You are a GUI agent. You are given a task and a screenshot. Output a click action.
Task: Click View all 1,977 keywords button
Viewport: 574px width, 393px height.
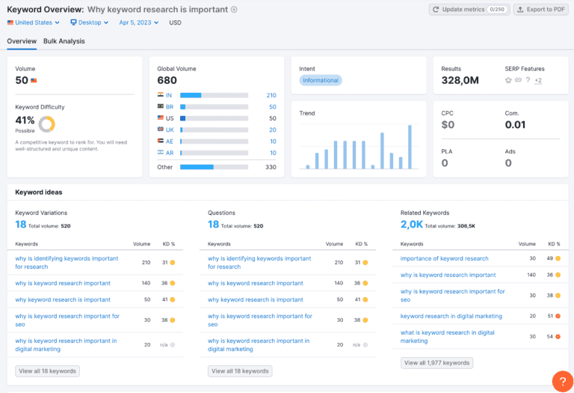(436, 362)
